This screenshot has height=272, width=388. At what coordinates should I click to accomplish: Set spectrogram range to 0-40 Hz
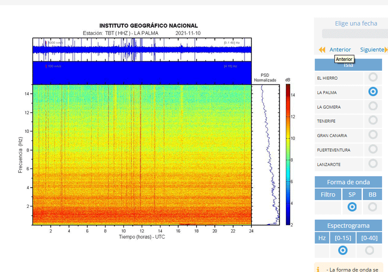pos(369,250)
